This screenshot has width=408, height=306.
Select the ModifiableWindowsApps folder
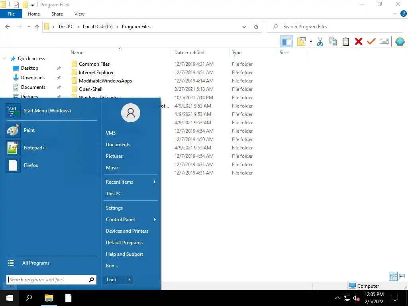click(105, 80)
